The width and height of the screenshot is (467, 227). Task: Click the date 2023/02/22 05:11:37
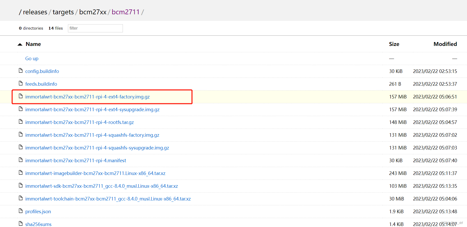pos(435,173)
